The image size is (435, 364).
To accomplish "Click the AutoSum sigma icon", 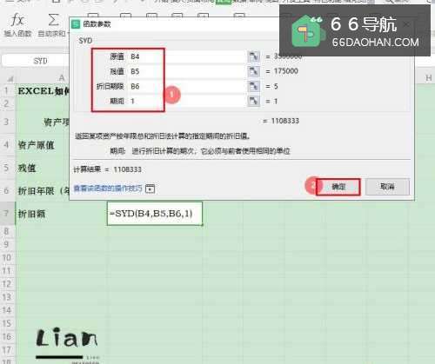I will (x=53, y=20).
